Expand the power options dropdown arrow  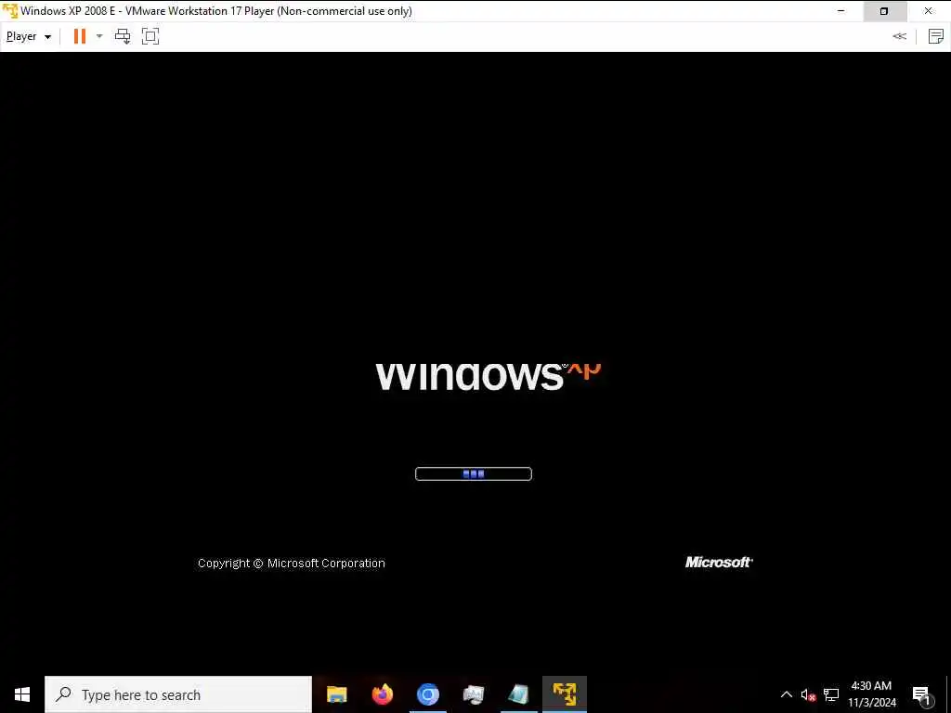99,36
